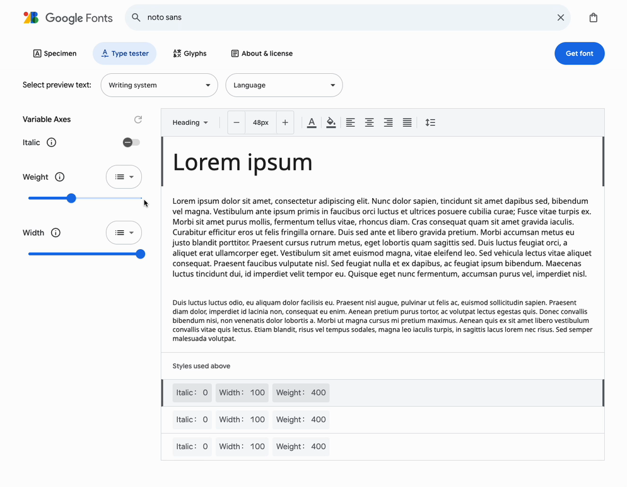Justify the preview text
The image size is (627, 487).
(x=407, y=122)
